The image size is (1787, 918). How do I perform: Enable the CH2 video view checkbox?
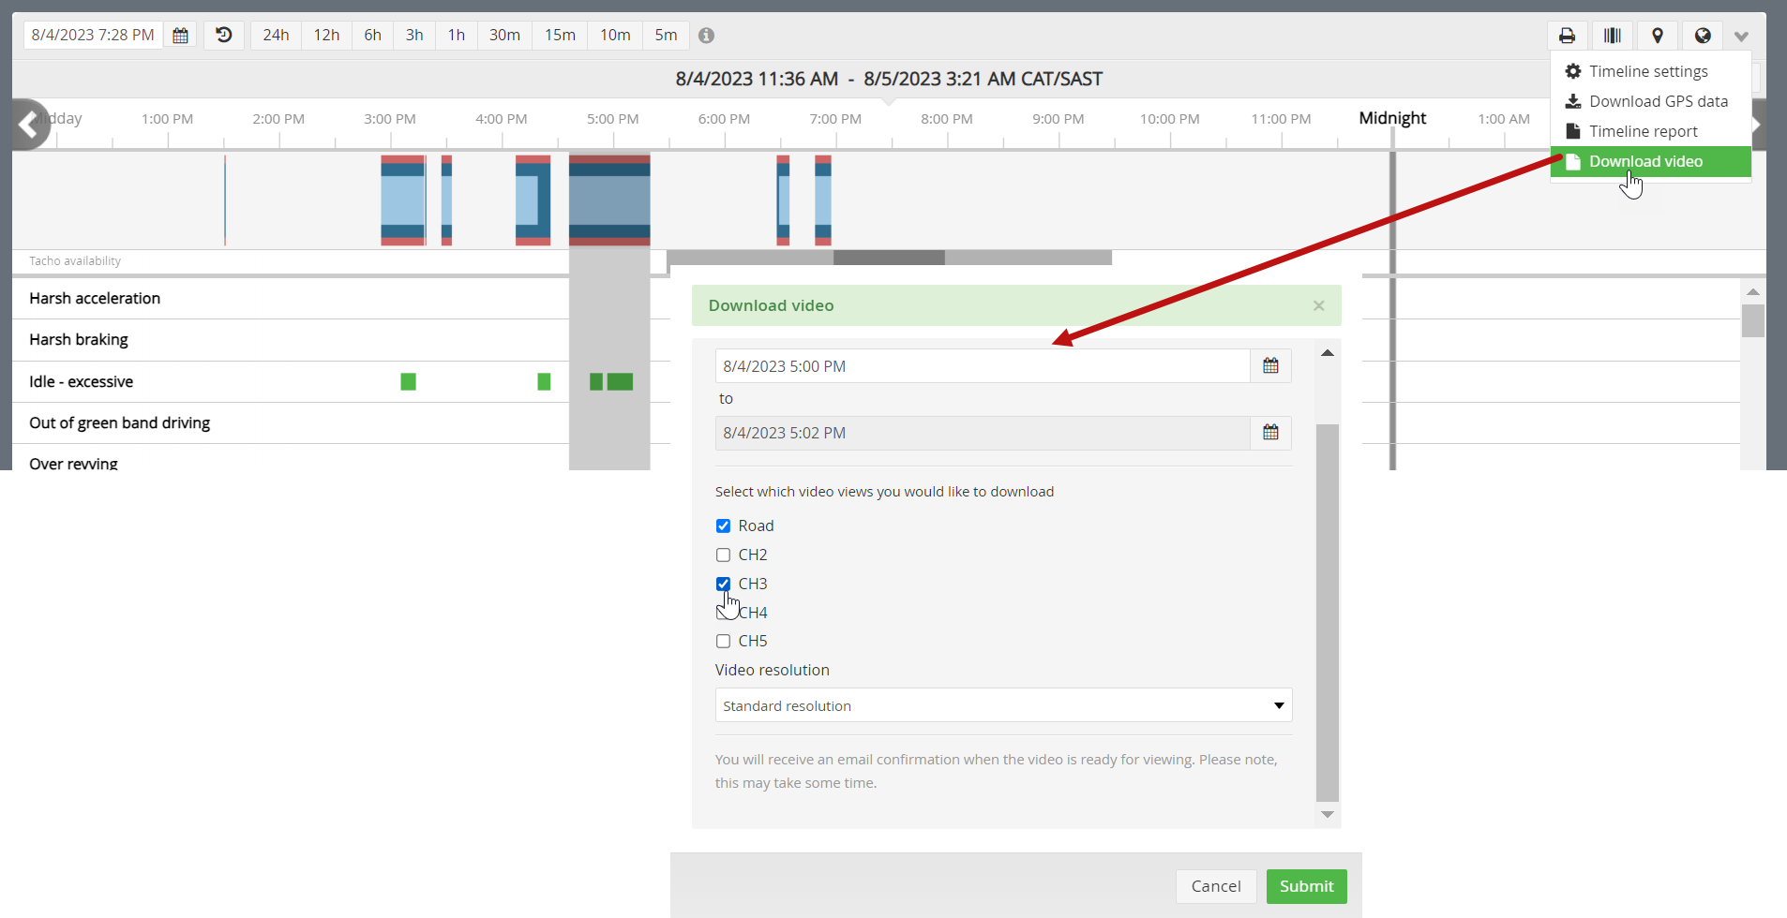click(723, 555)
